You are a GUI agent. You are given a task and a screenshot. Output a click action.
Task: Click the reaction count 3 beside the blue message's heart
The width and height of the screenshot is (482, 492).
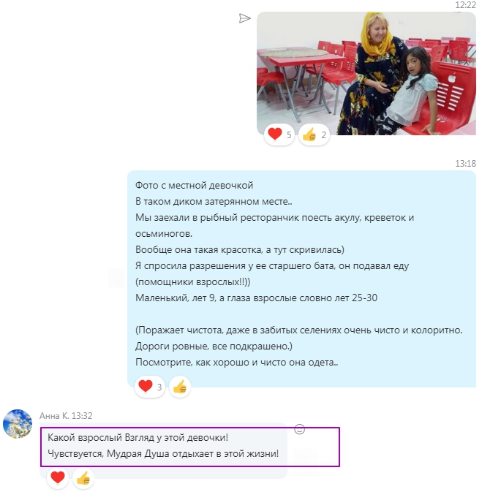(159, 387)
